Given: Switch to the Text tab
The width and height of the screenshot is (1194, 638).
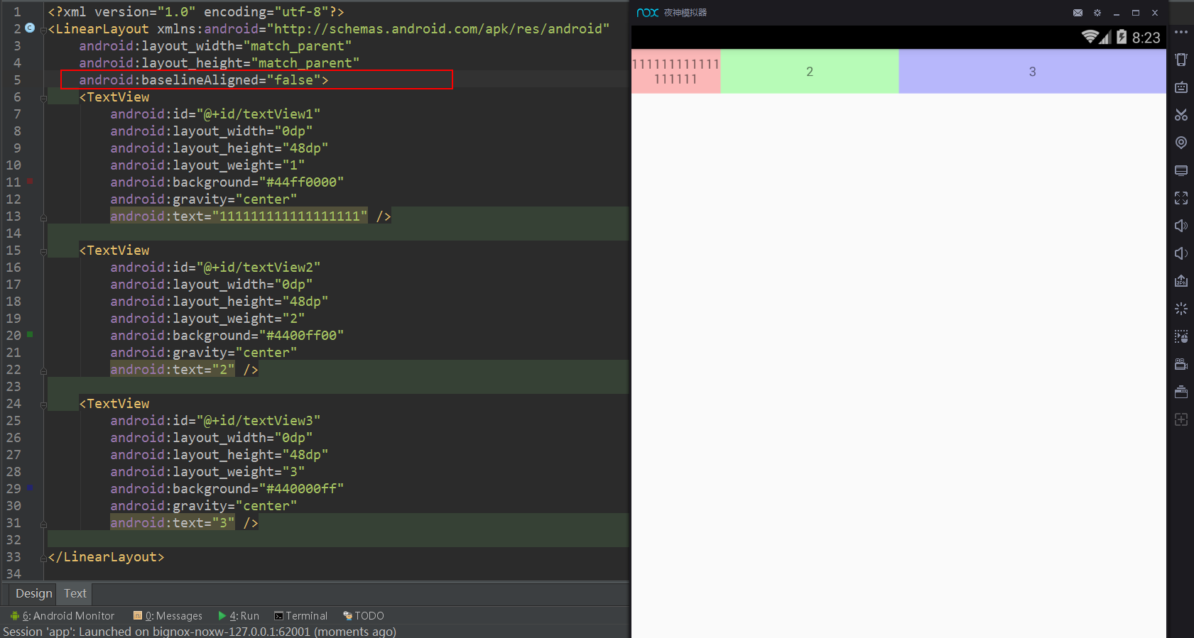Looking at the screenshot, I should [x=75, y=593].
